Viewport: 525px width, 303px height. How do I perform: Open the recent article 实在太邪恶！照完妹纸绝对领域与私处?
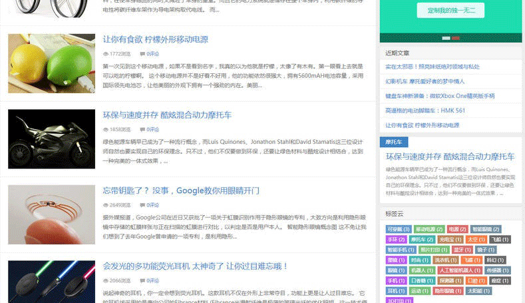tap(433, 67)
